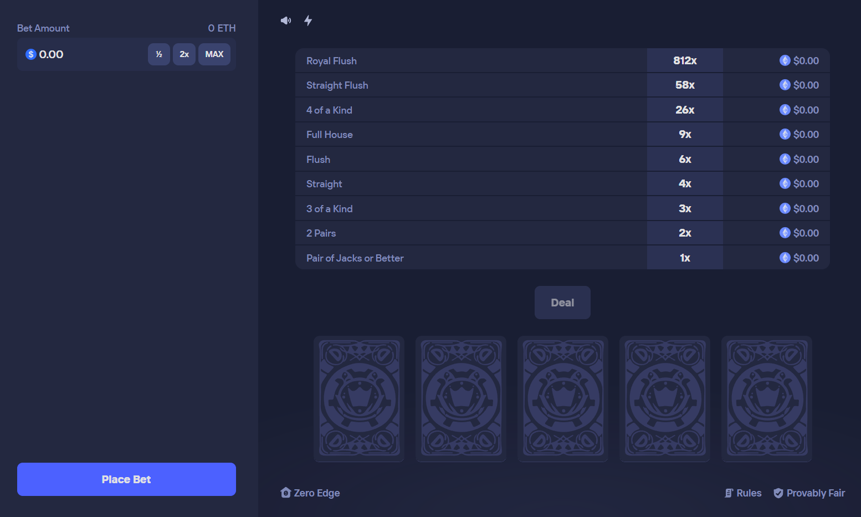Open the Provably Fair page
The width and height of the screenshot is (861, 517).
click(x=815, y=493)
